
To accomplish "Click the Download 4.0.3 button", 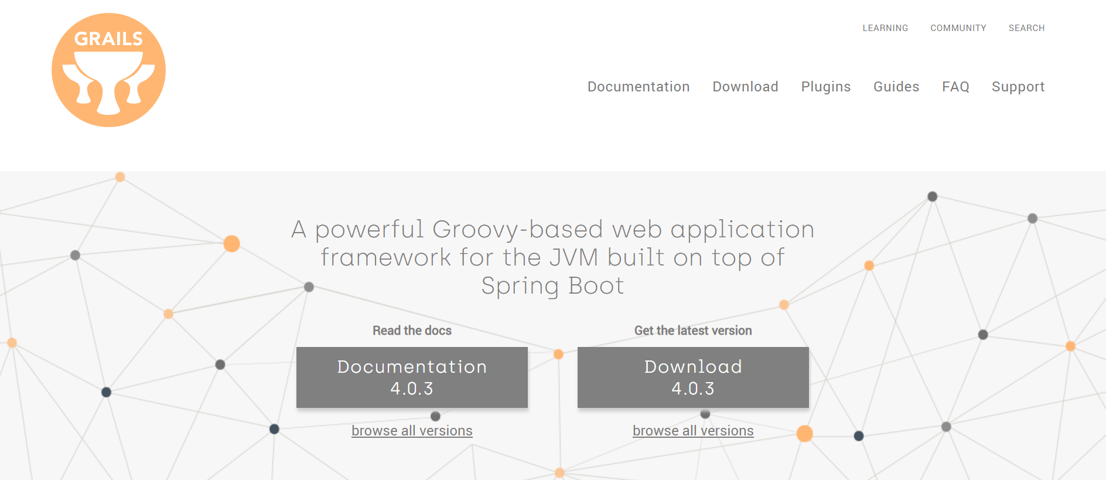I will [x=693, y=377].
